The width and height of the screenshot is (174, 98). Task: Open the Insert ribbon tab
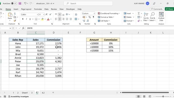click(16, 9)
